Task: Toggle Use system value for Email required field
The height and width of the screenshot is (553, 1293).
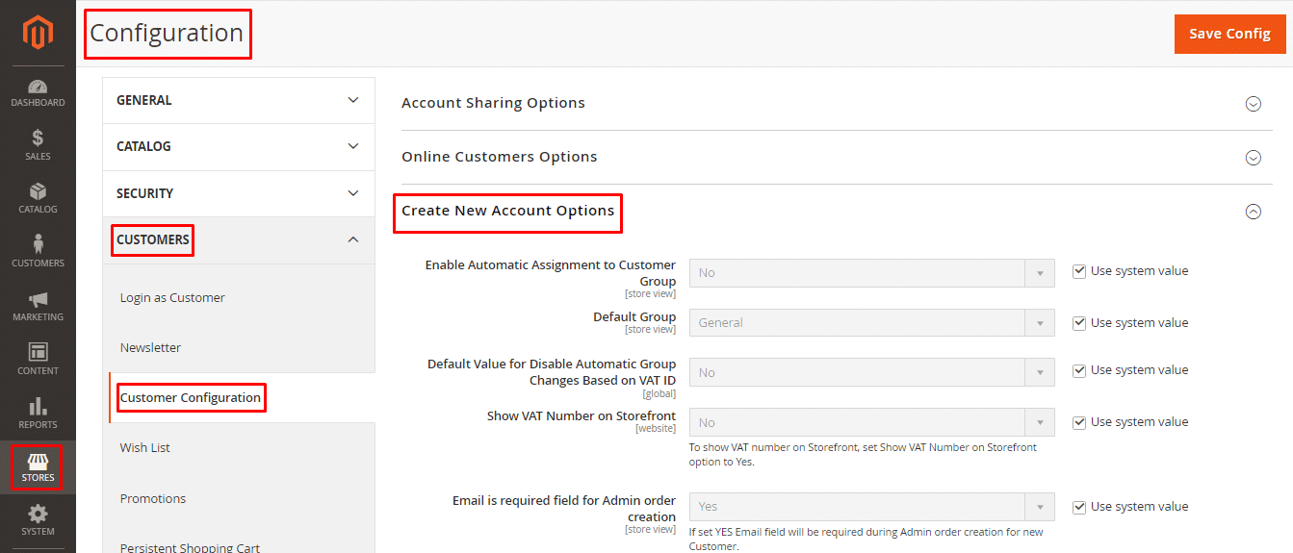Action: click(x=1079, y=507)
